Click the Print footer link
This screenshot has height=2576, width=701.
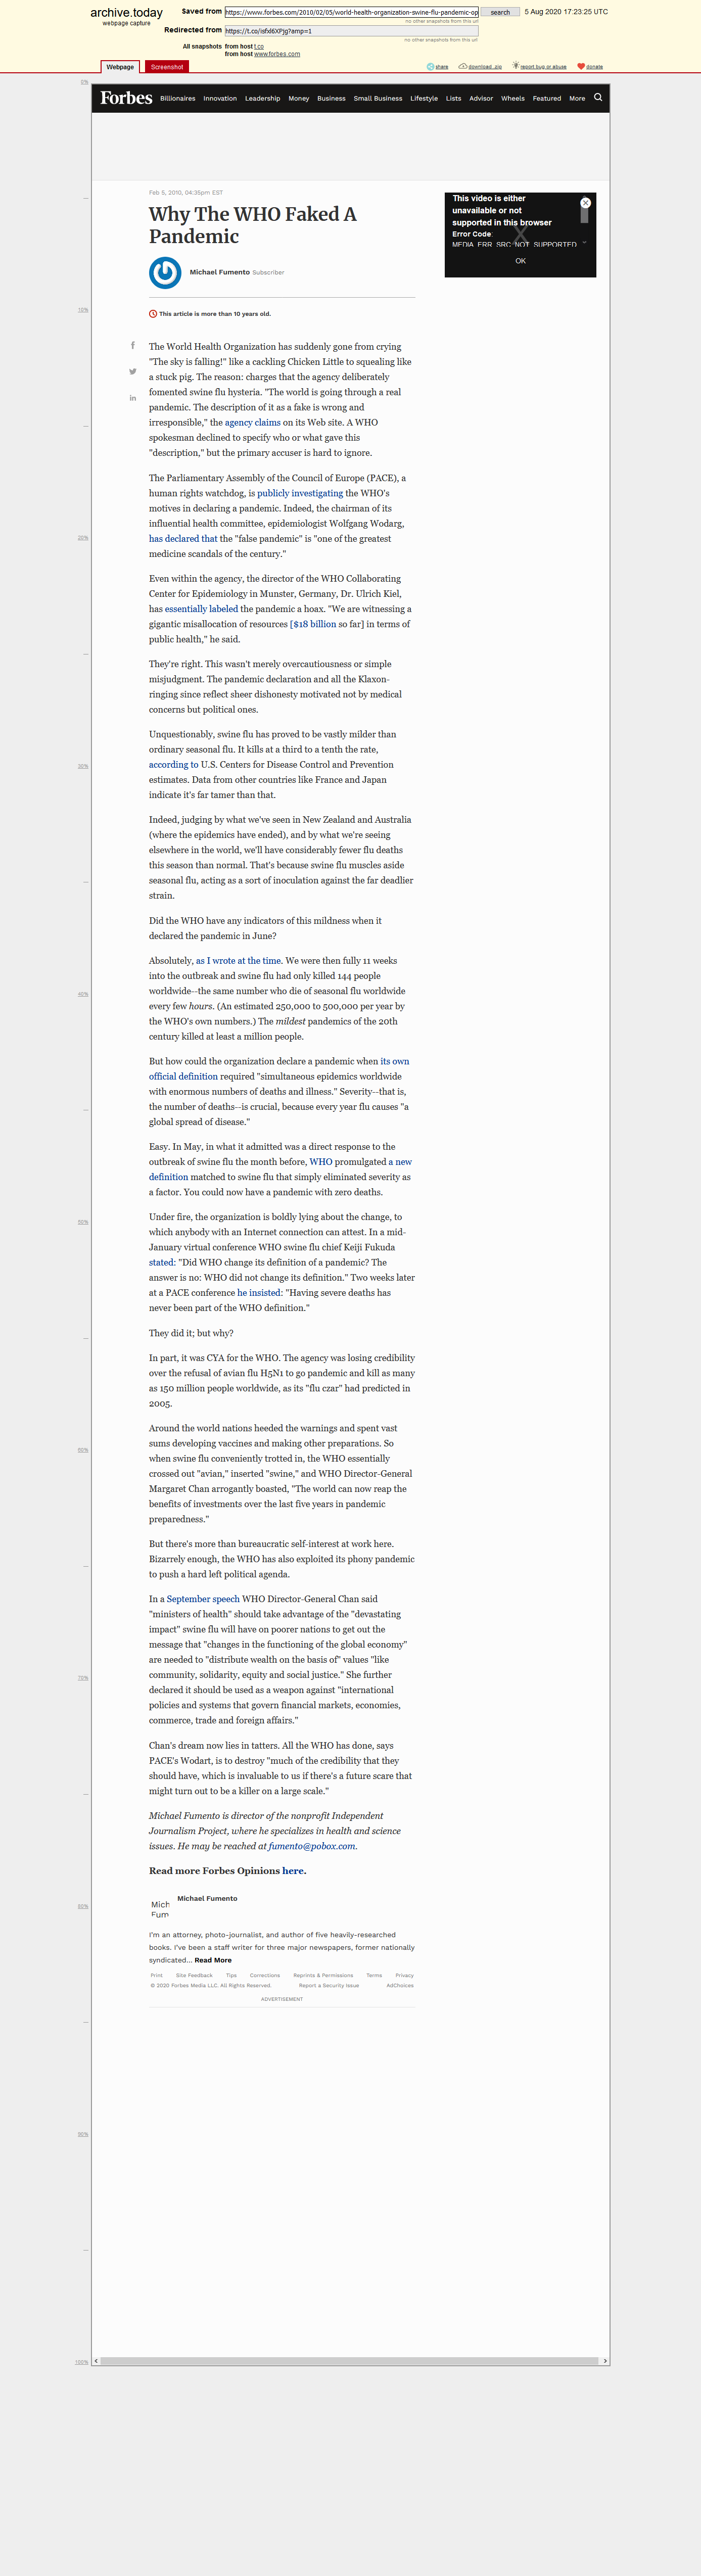pos(157,1975)
